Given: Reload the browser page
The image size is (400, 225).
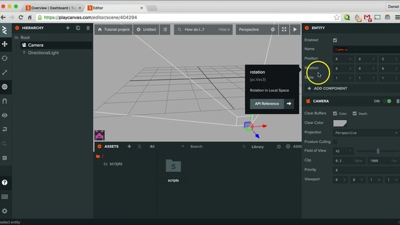Looking at the screenshot, I should [21, 17].
